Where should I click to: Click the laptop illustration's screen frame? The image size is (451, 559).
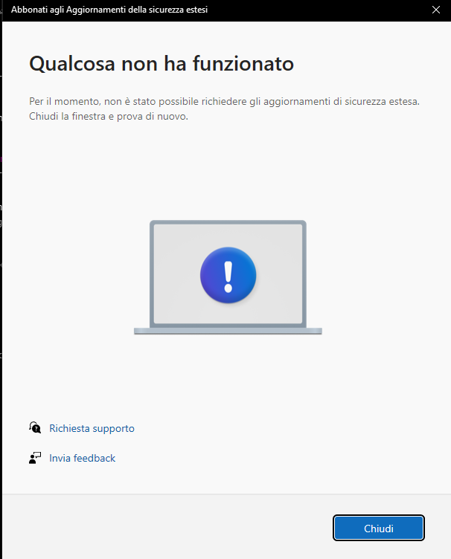(228, 274)
